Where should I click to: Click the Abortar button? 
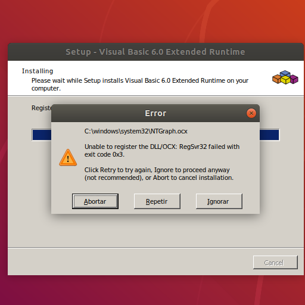(x=95, y=201)
